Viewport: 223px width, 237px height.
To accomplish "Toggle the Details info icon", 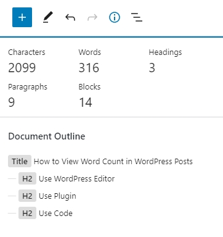I will (x=115, y=17).
